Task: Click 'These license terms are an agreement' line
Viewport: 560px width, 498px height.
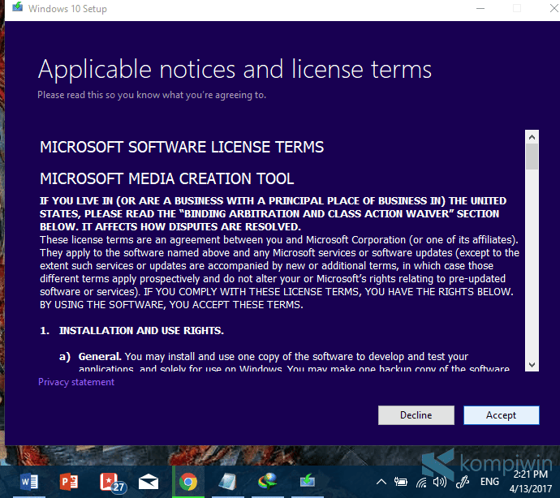Action: point(279,239)
